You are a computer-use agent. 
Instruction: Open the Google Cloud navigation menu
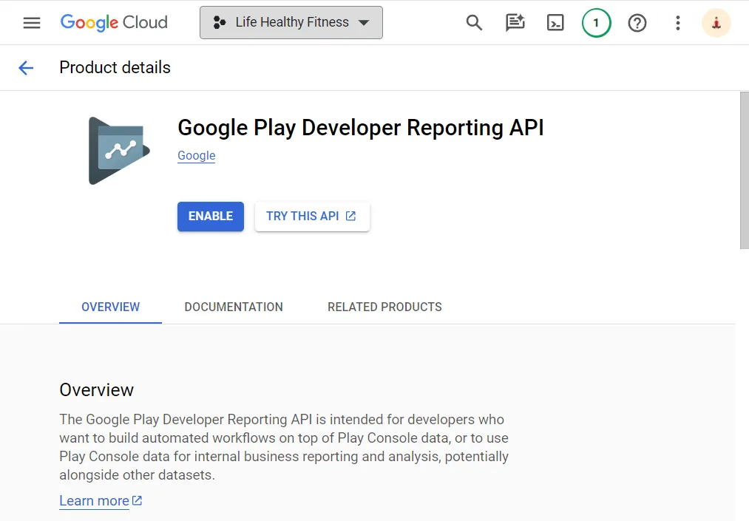click(31, 22)
